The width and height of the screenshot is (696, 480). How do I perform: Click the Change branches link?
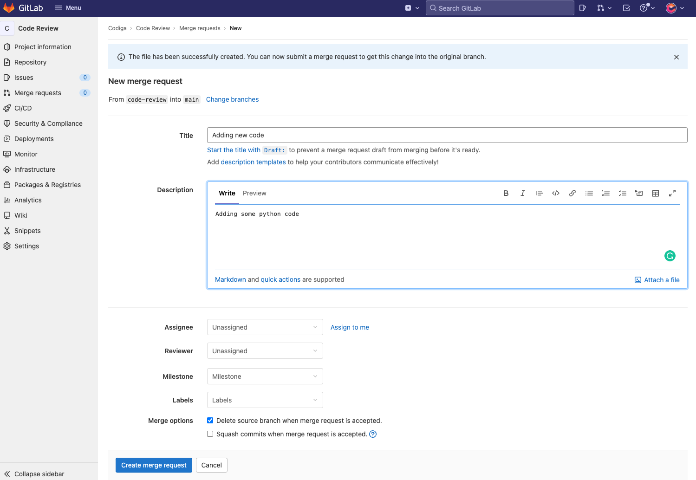coord(232,99)
